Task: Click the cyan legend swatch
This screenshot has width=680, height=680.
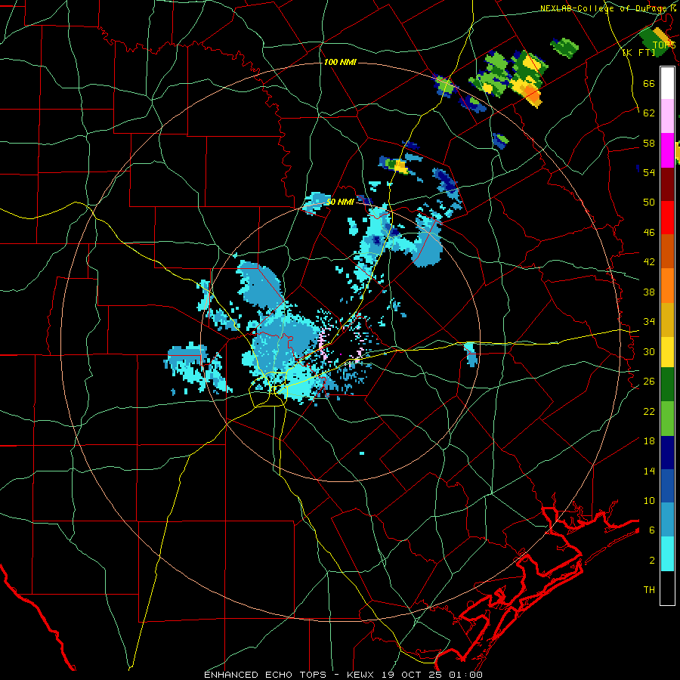Action: point(667,554)
